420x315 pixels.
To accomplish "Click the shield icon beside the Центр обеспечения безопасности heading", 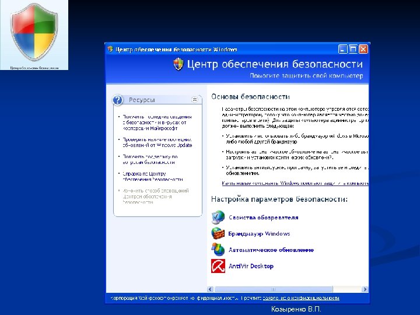I will point(178,64).
